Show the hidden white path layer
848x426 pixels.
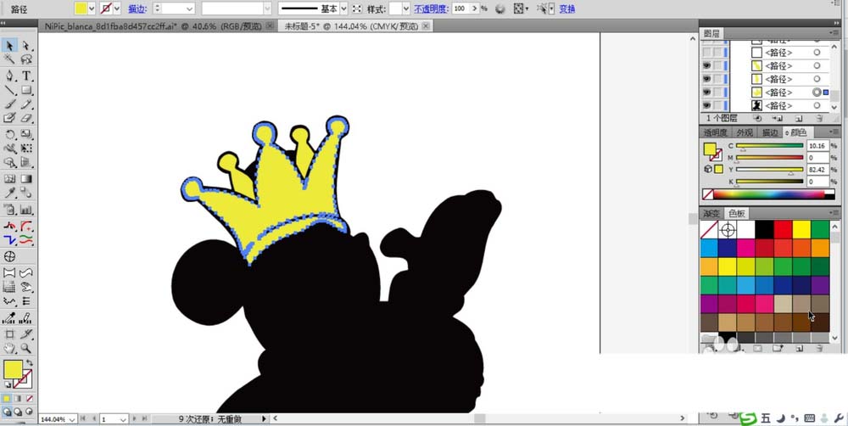[x=706, y=53]
